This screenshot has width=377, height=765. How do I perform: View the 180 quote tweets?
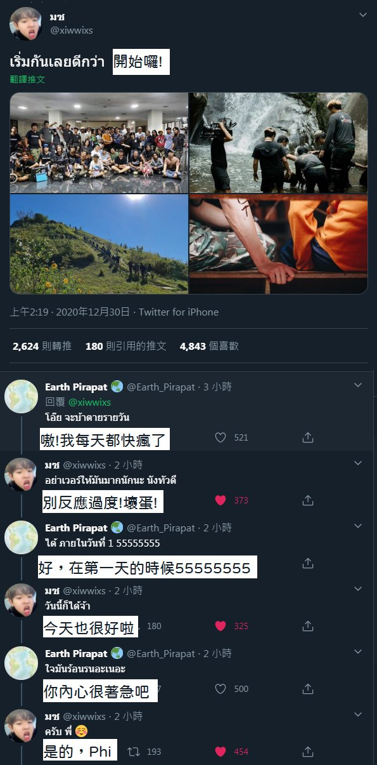click(125, 346)
